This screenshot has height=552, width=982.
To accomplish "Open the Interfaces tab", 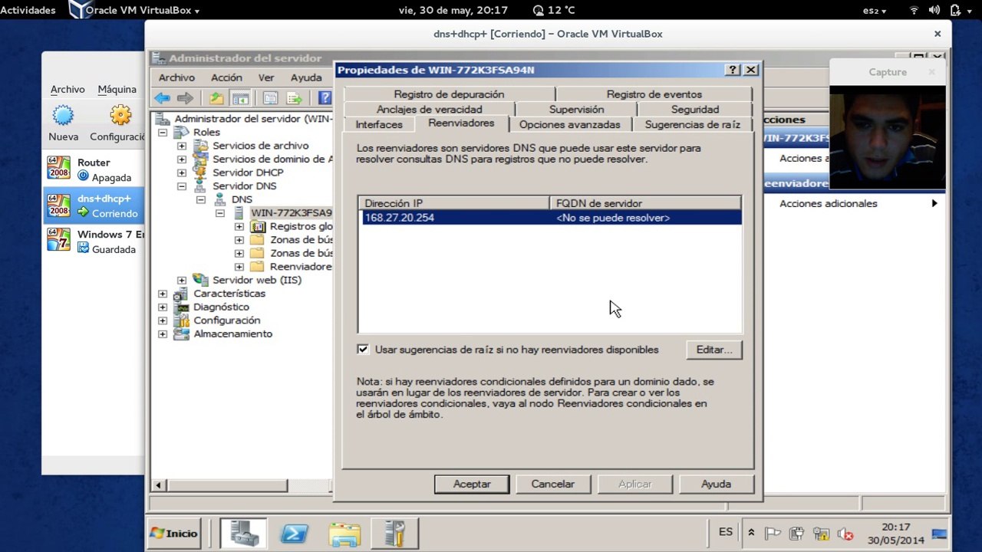I will [x=379, y=124].
